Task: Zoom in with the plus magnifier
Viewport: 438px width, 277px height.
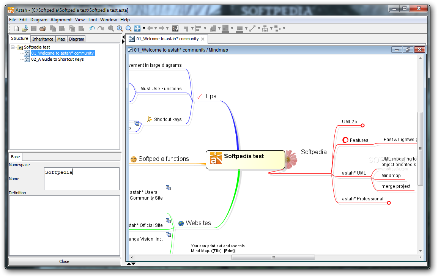Action: pyautogui.click(x=120, y=28)
